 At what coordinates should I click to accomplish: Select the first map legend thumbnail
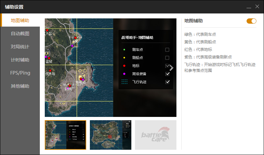pyautogui.click(x=66, y=135)
